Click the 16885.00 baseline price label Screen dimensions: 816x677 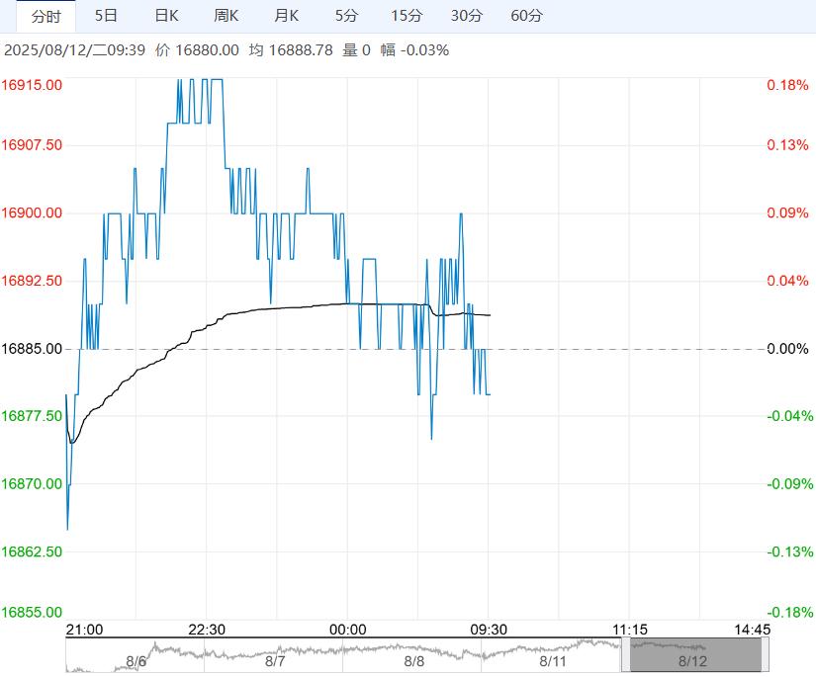[x=32, y=349]
